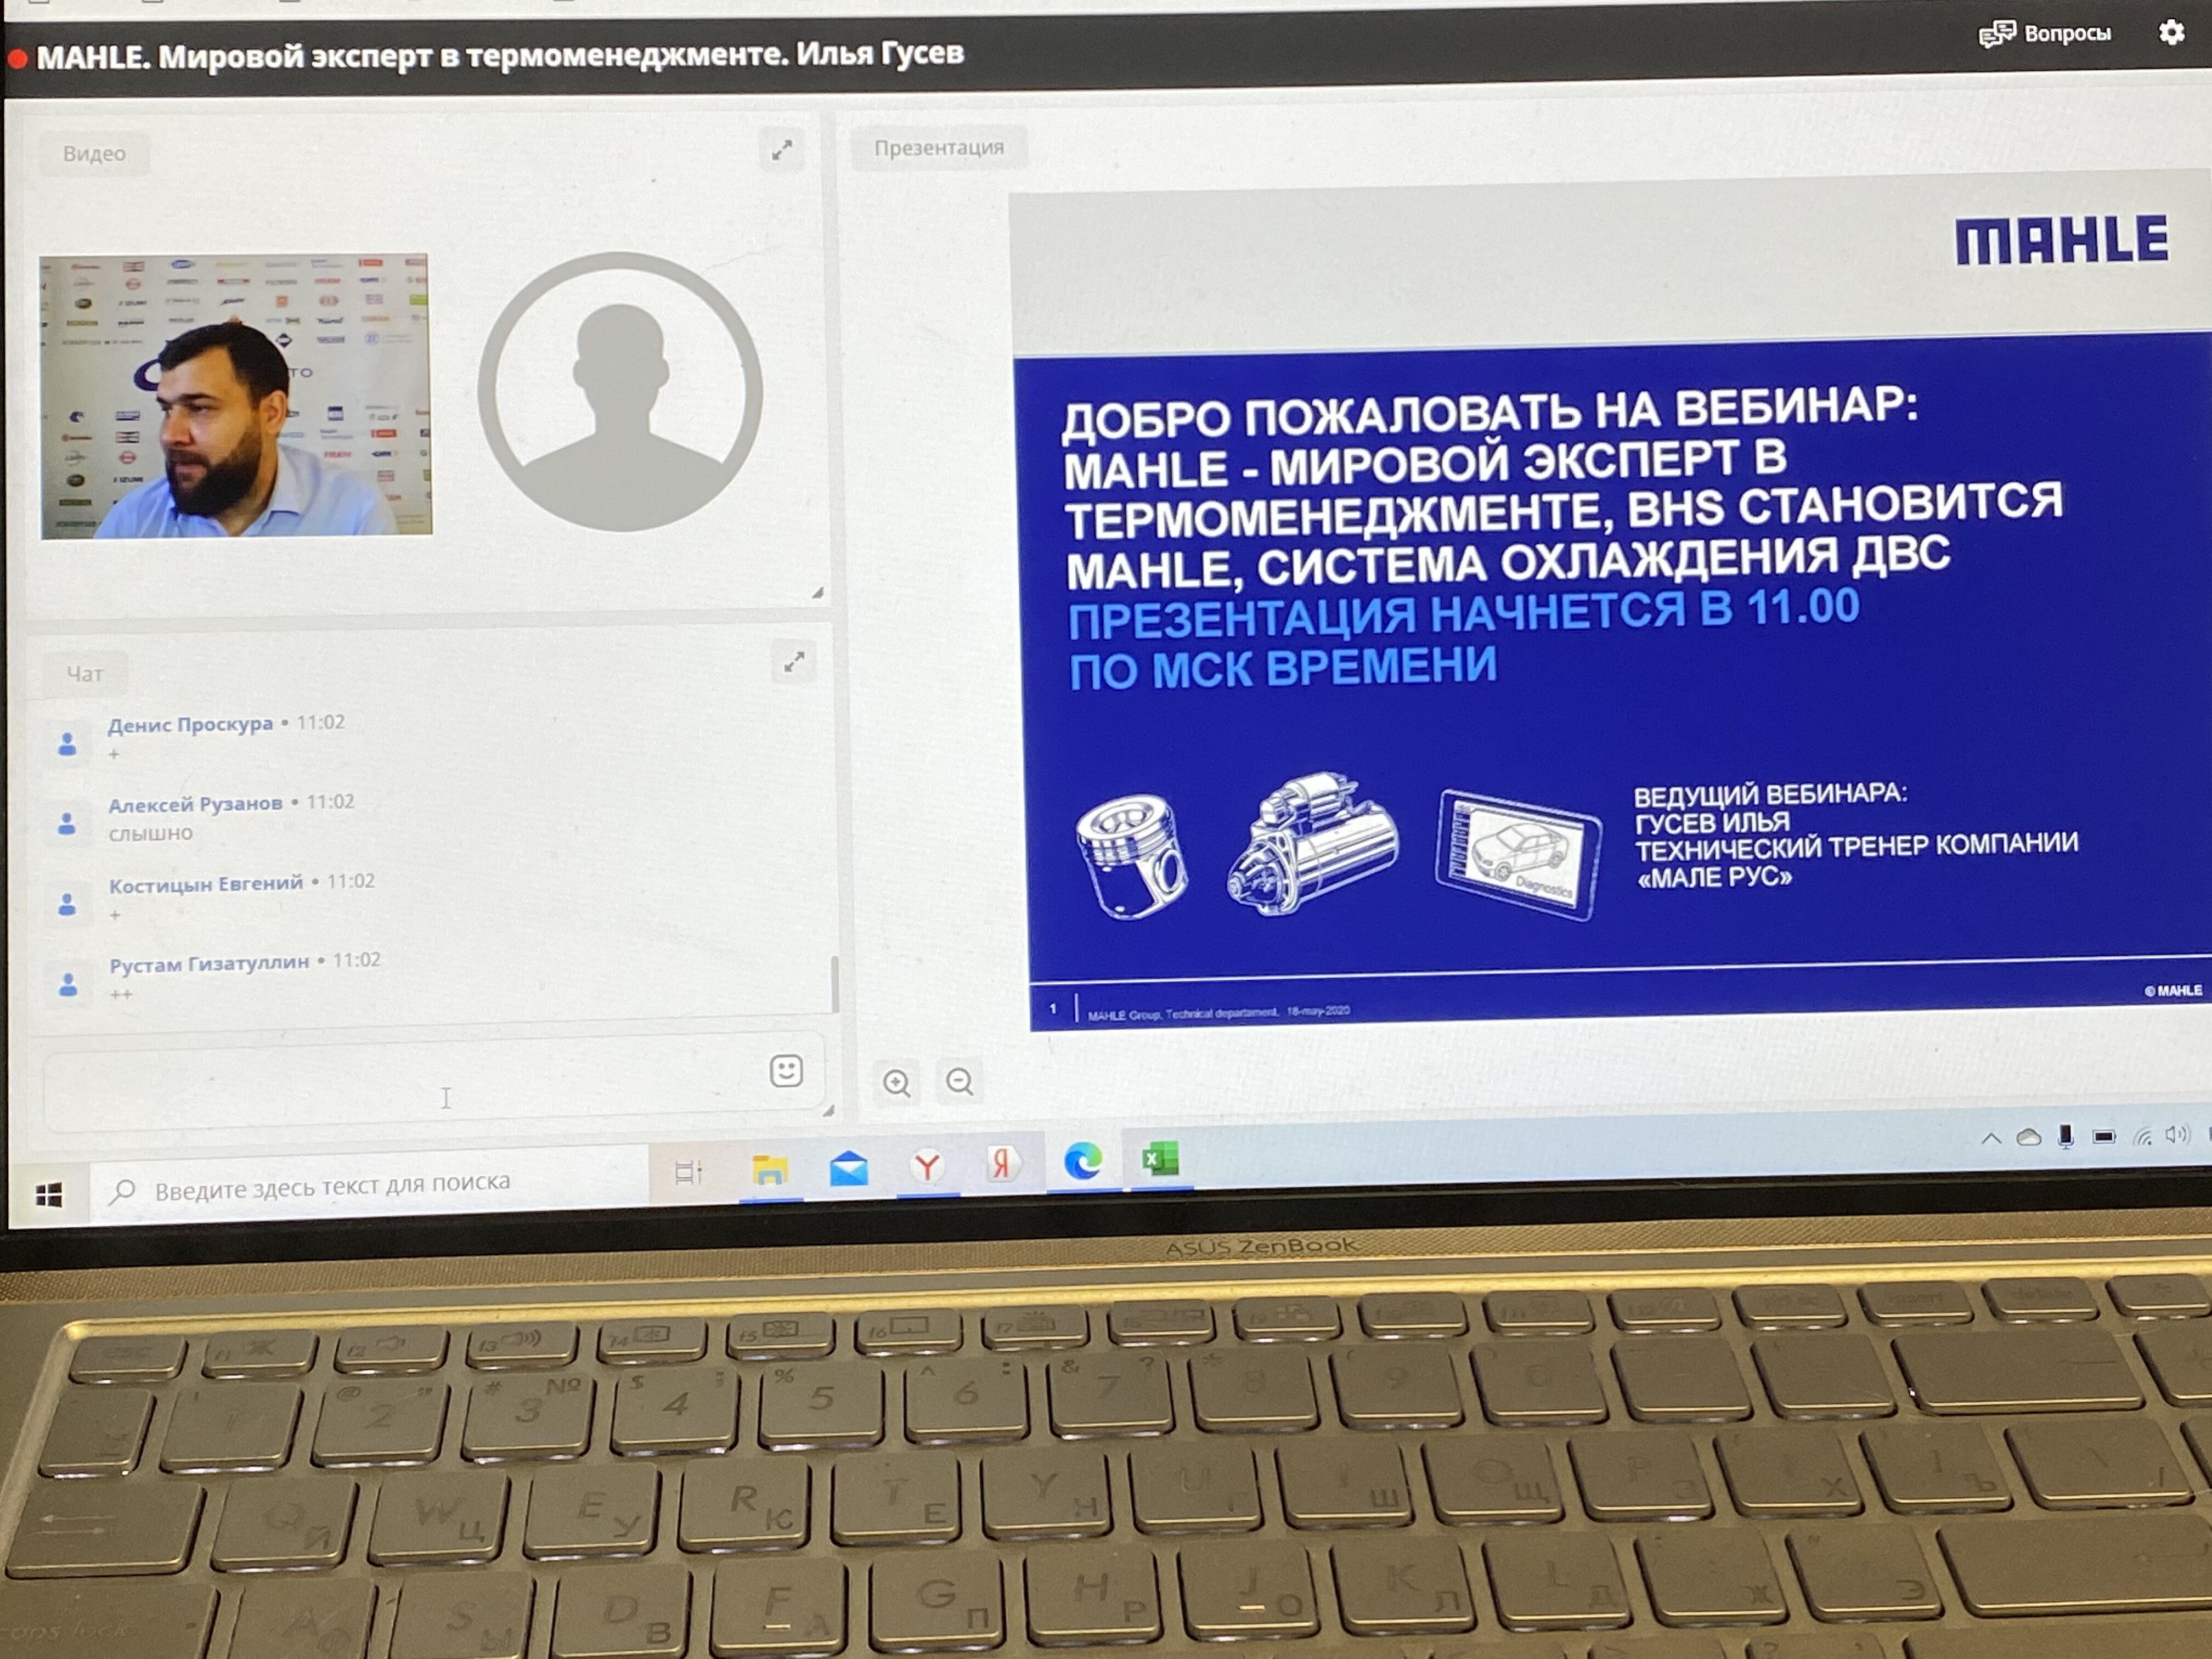Viewport: 2212px width, 1659px height.
Task: Open the volume speaker tray icon
Action: (x=2177, y=1134)
